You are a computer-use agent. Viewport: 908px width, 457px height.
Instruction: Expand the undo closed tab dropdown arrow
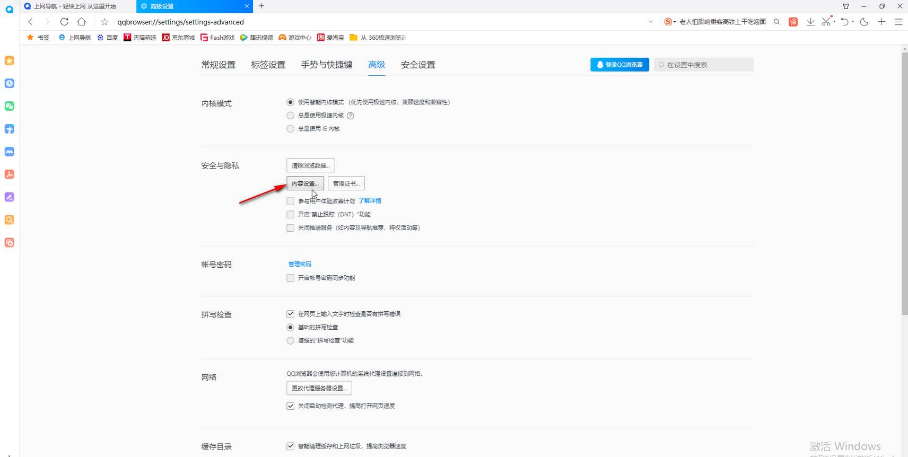click(x=853, y=22)
